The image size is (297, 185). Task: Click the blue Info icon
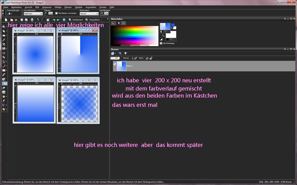pyautogui.click(x=64, y=20)
